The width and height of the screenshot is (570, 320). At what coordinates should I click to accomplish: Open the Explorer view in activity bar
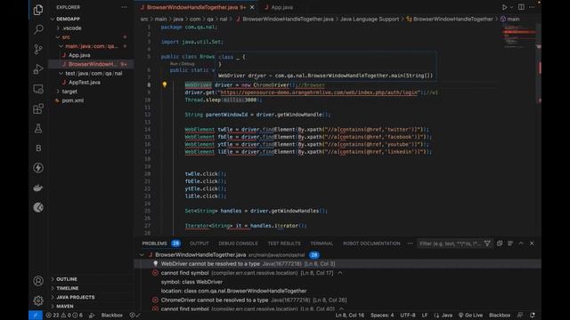38,10
